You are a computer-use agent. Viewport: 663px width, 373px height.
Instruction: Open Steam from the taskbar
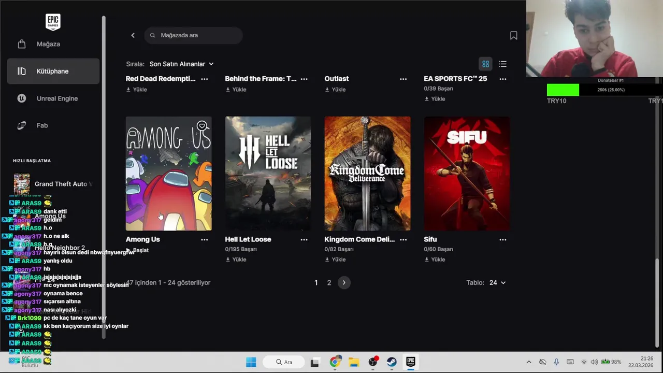[392, 362]
